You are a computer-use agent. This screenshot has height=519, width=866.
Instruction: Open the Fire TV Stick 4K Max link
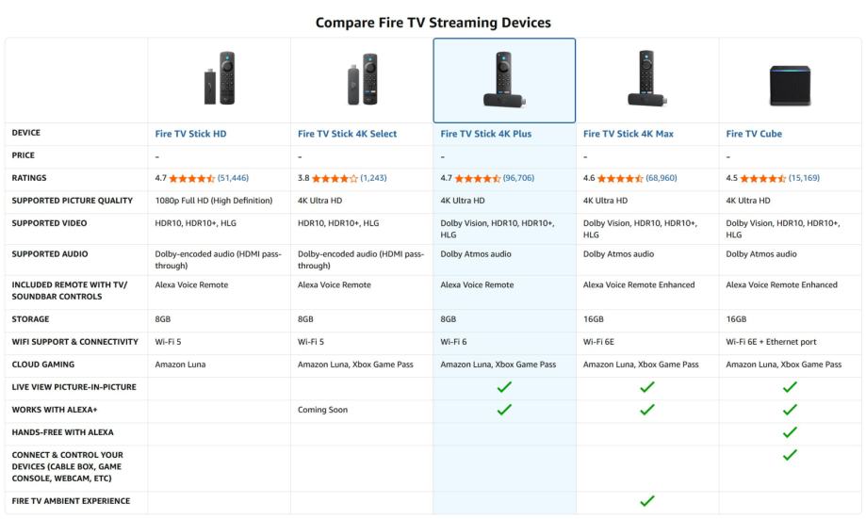pos(628,134)
